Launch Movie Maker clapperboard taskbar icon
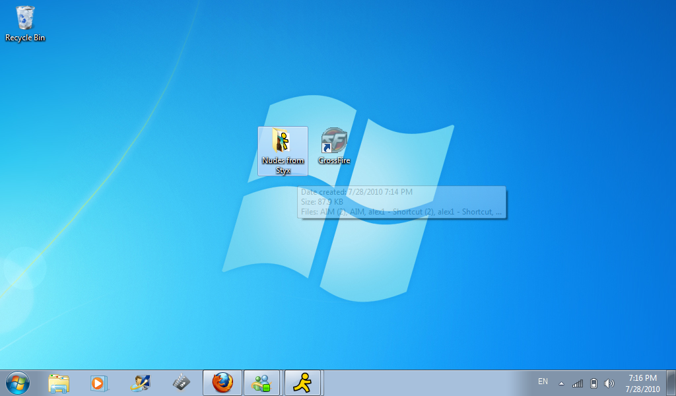Screen dimensions: 676x396 (x=182, y=383)
